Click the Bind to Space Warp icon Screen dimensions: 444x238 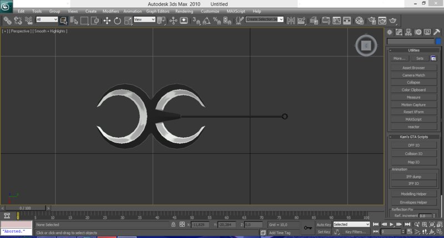[28, 20]
